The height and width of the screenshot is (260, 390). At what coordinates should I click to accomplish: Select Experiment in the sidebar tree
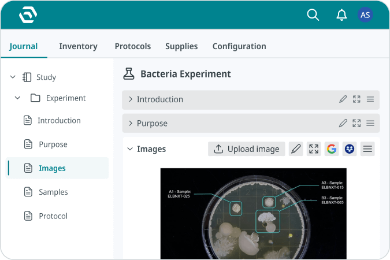coord(66,98)
